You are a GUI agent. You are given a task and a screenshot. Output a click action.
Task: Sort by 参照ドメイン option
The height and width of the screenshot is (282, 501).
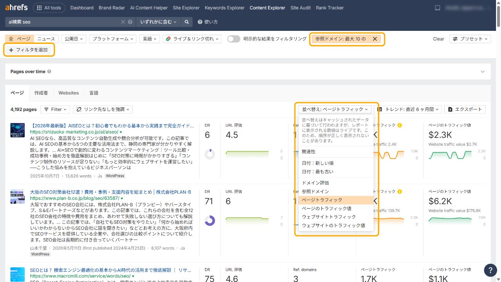(336, 191)
